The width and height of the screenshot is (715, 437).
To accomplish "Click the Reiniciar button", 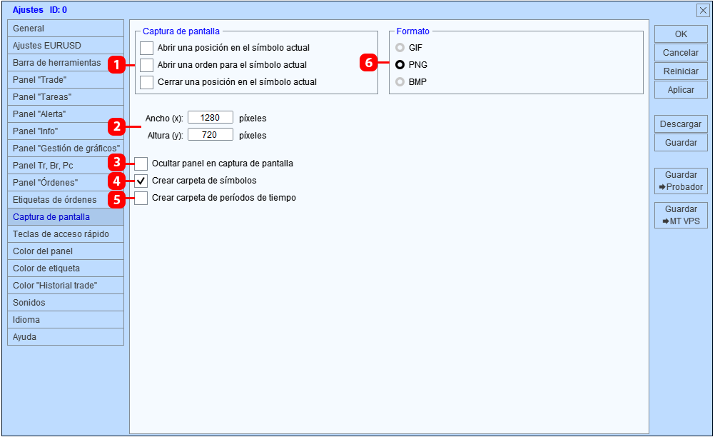I will point(681,71).
